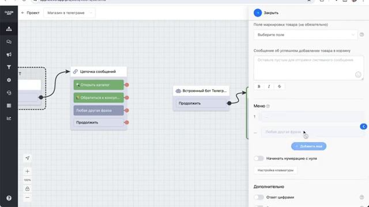Image resolution: width=369 pixels, height=207 pixels.
Task: Click the help icon next to Меню
Action: 268,106
